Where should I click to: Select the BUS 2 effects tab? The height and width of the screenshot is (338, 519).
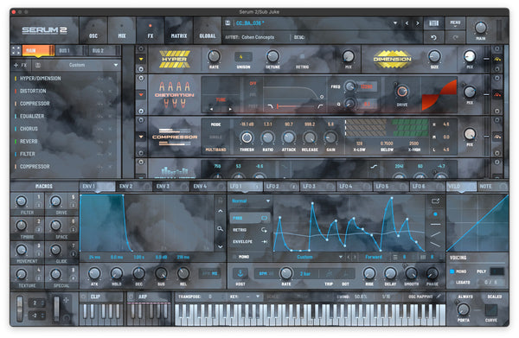[x=102, y=51]
